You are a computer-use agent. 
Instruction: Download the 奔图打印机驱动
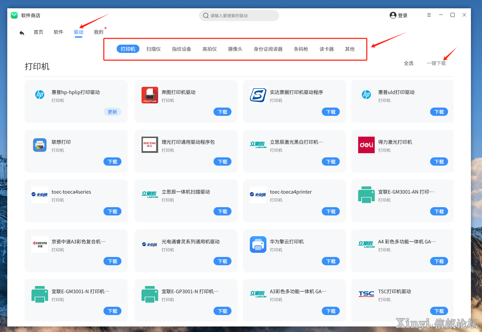click(x=222, y=112)
